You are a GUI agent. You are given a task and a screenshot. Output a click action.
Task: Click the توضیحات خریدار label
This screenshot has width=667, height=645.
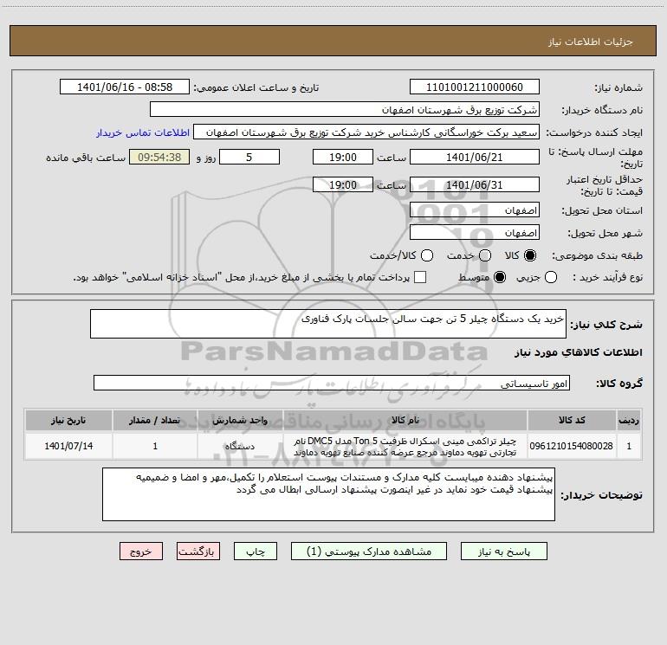click(x=601, y=495)
